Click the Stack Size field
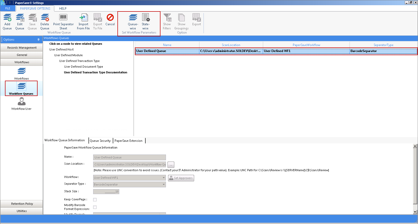 pos(106,191)
